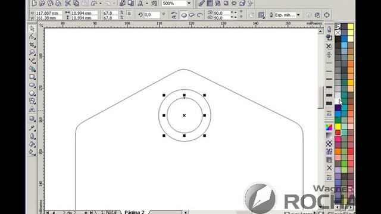The image size is (381, 214).
Task: Click the rotation angle field 0,0
Action: 152,15
